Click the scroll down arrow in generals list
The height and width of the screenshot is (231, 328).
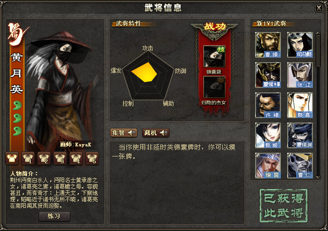click(318, 177)
